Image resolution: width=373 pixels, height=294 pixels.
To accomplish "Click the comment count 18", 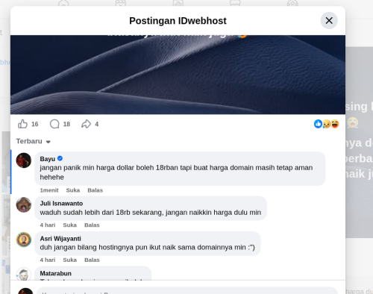I will coord(66,124).
